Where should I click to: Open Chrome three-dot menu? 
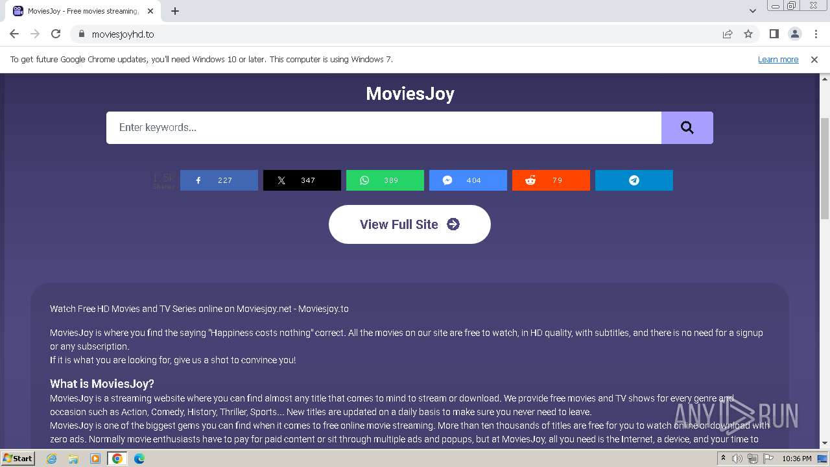(816, 34)
